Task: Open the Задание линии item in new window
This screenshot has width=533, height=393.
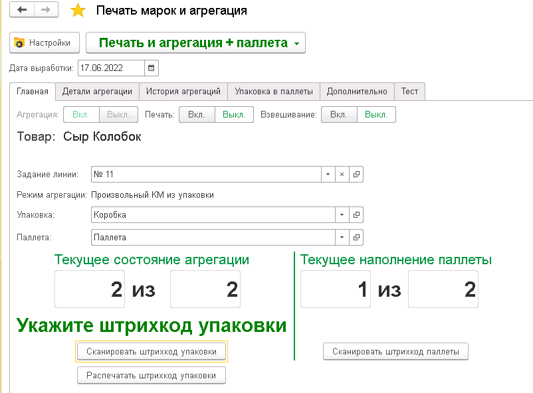Action: point(356,174)
